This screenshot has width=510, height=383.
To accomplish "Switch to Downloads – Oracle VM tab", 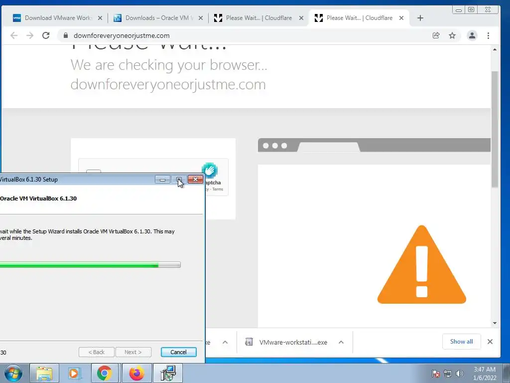I will (x=158, y=18).
